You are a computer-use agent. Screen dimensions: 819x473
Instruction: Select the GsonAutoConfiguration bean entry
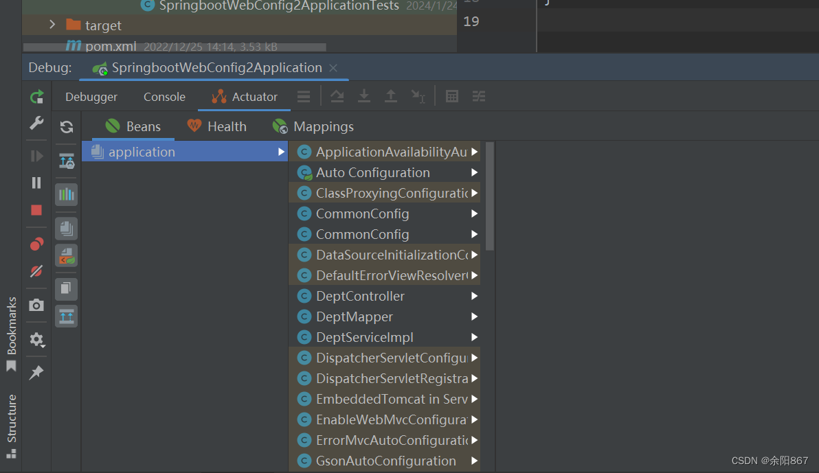click(385, 461)
